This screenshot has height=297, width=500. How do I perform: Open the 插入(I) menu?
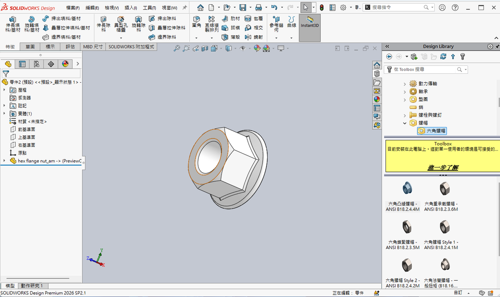(131, 8)
